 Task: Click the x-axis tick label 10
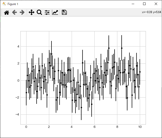pyautogui.click(x=140, y=127)
